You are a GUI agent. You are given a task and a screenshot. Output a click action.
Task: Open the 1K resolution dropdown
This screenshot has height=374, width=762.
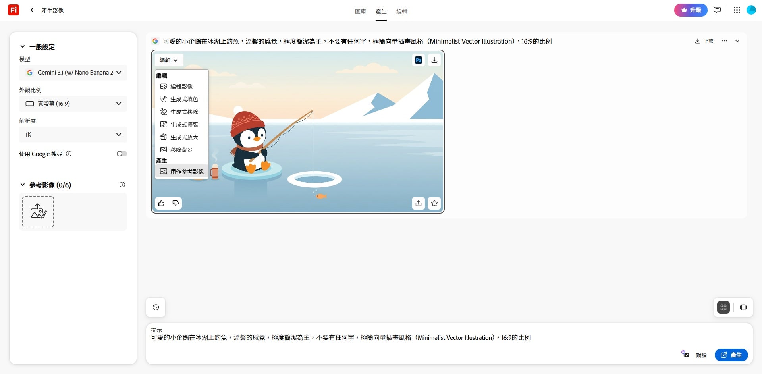(73, 135)
